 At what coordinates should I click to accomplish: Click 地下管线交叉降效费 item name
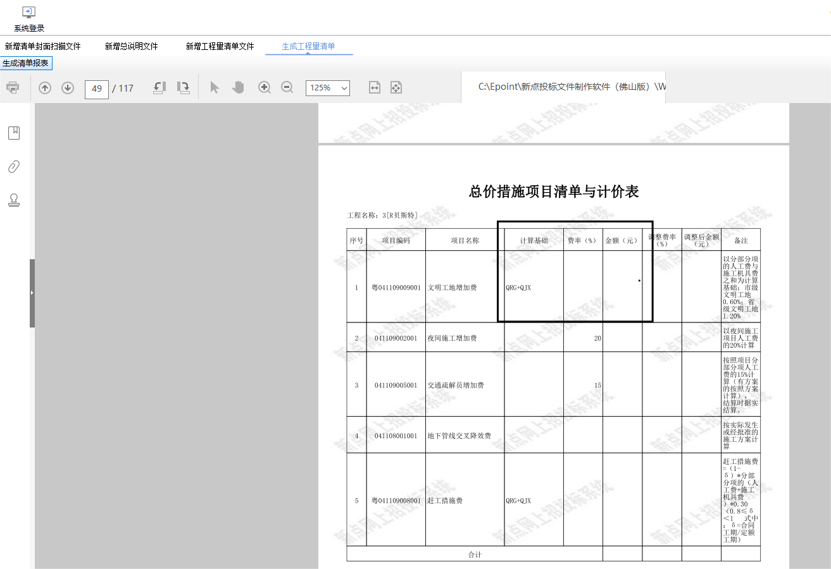tap(459, 436)
